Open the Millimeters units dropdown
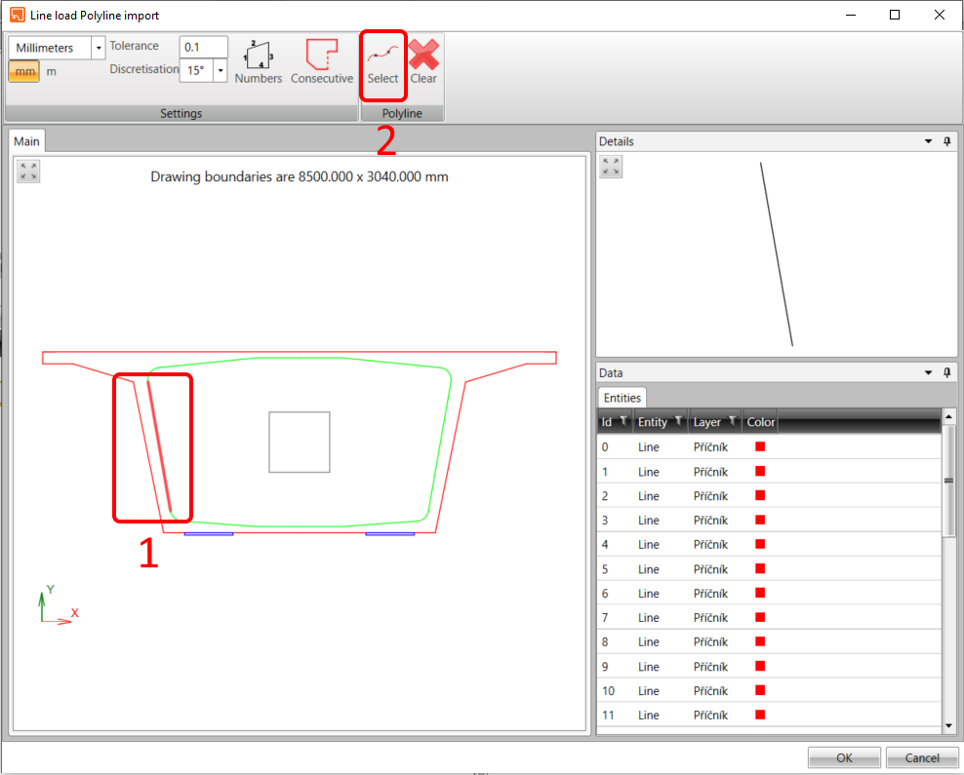The image size is (964, 775). (x=99, y=48)
